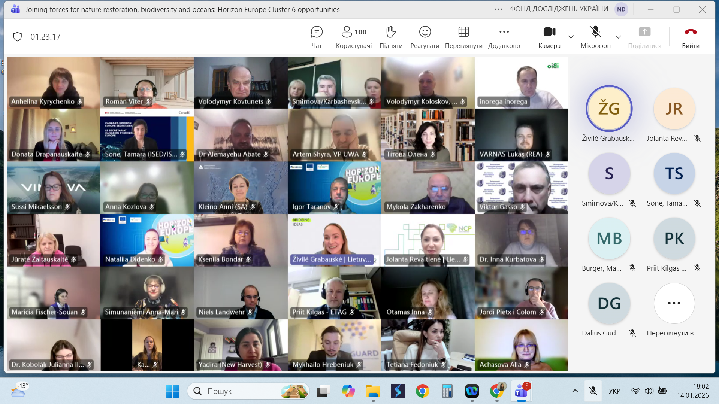Expand the microphone options dropdown arrow
The height and width of the screenshot is (404, 719).
coord(618,37)
